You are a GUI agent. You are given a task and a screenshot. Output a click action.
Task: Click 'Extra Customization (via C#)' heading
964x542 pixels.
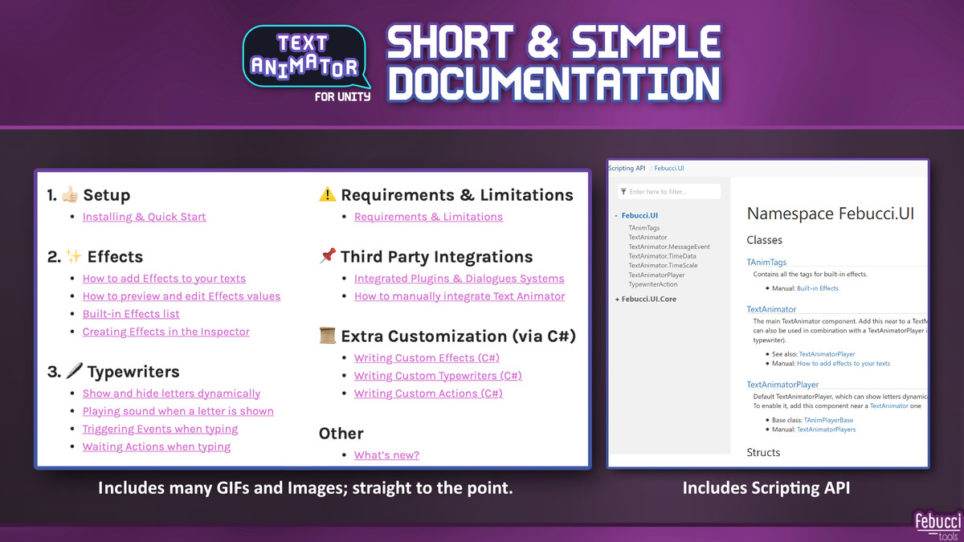point(447,336)
